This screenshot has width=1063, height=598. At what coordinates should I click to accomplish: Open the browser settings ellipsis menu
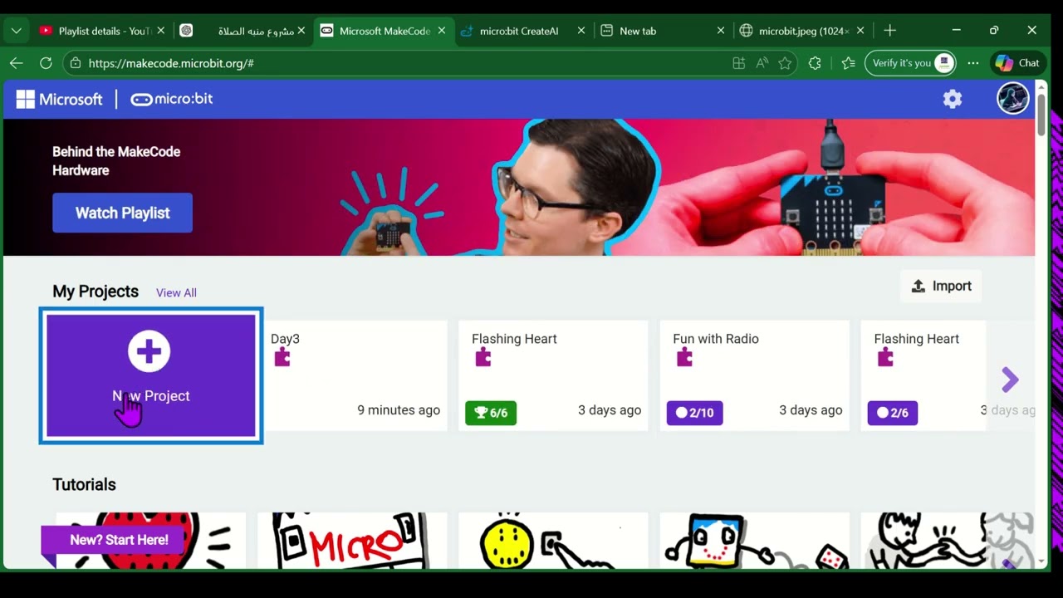point(973,63)
